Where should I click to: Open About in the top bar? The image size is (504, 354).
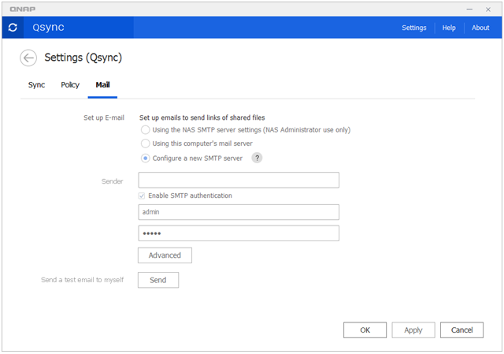480,28
